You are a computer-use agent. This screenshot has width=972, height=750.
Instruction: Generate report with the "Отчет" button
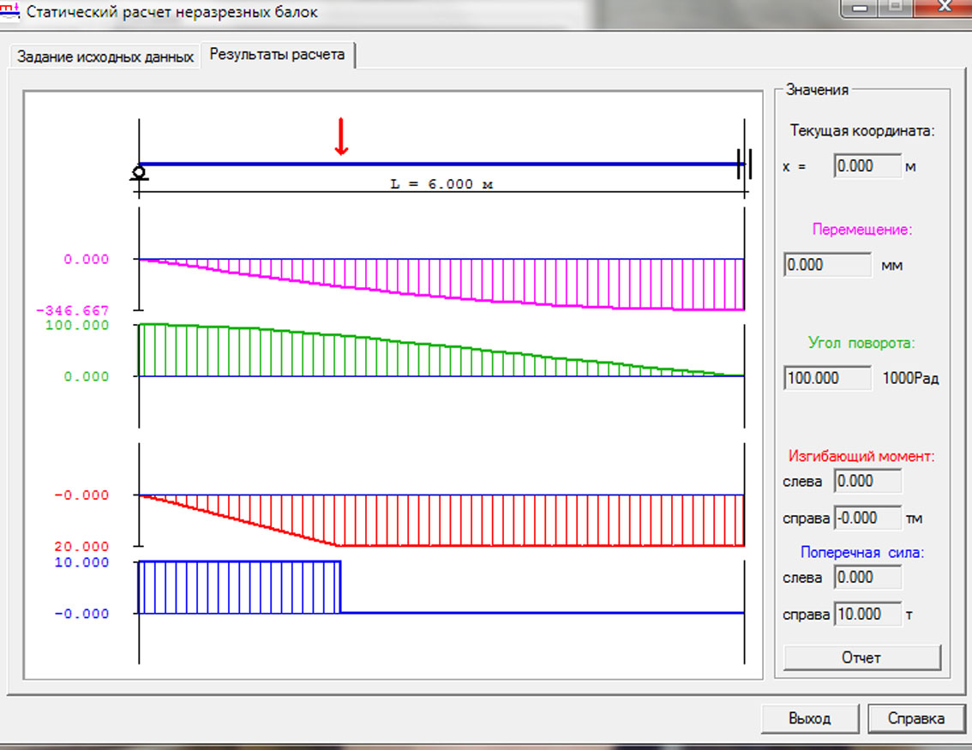click(861, 657)
